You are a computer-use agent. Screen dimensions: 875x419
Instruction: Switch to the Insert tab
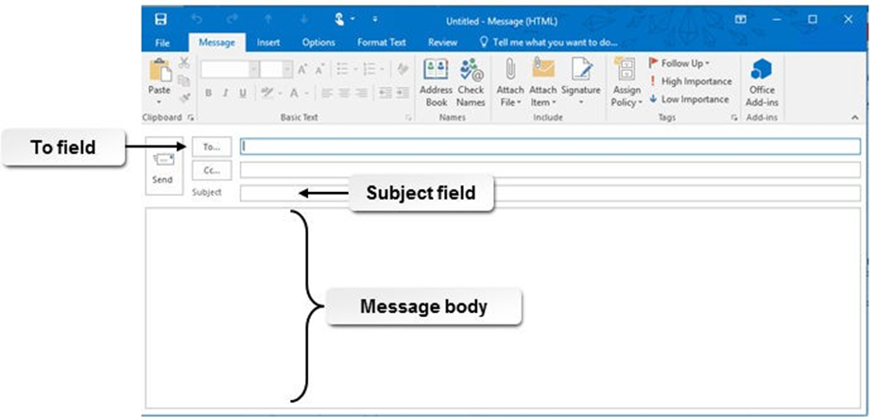(268, 43)
